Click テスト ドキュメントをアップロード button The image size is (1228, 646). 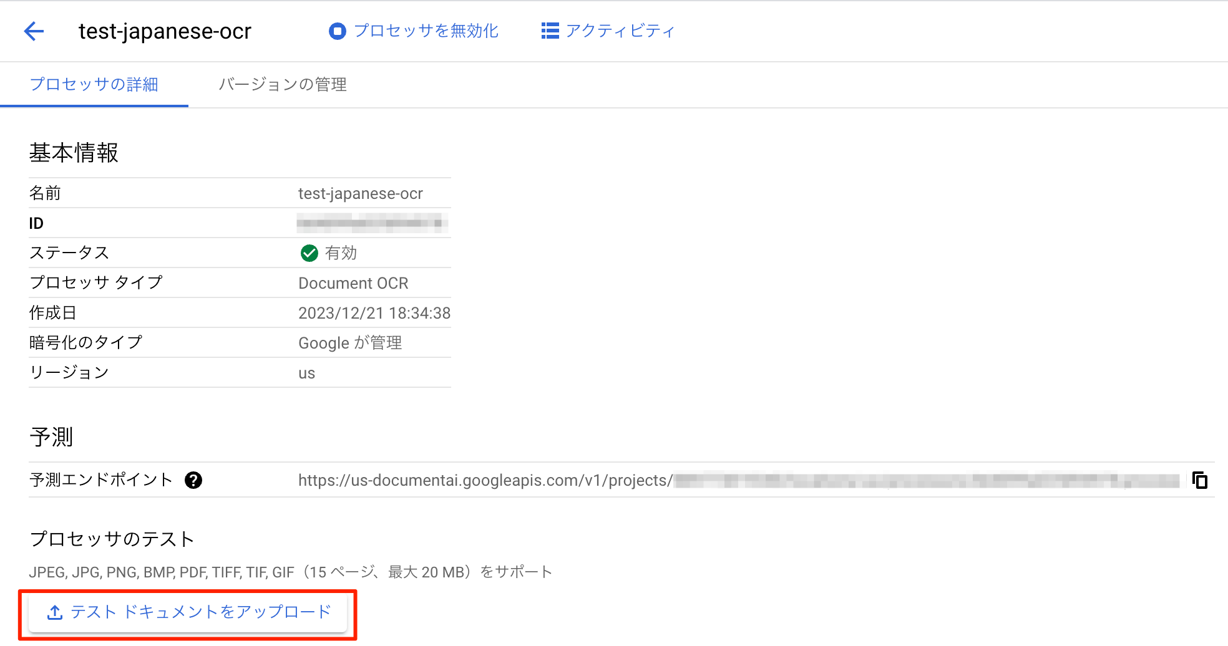[187, 612]
